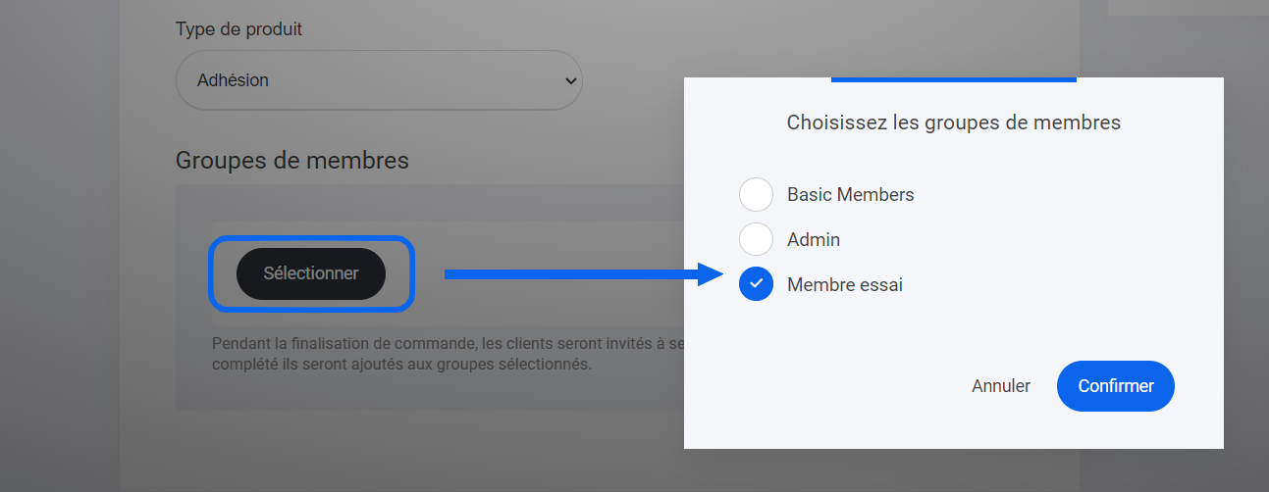Click the white panel behind the dialog's top-right
Viewport: 1269px width, 492px height.
[x=1188, y=8]
